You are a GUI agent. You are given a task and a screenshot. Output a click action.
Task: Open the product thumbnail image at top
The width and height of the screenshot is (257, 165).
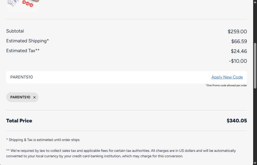coord(23,5)
